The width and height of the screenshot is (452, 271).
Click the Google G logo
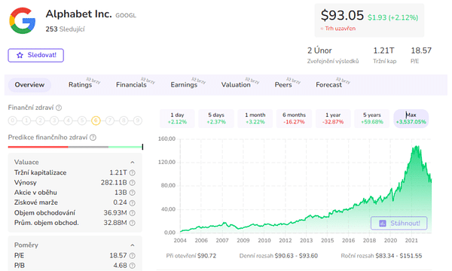coord(23,20)
